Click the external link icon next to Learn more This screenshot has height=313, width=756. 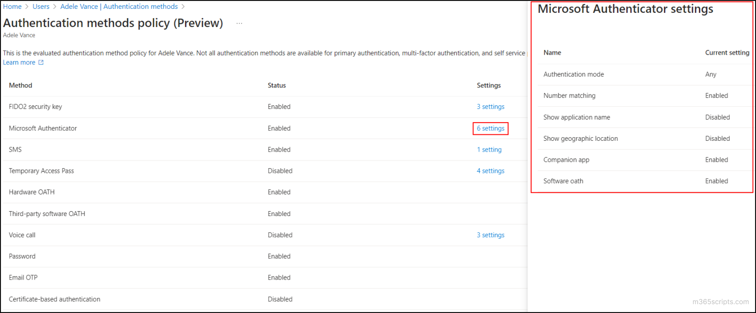pos(40,62)
